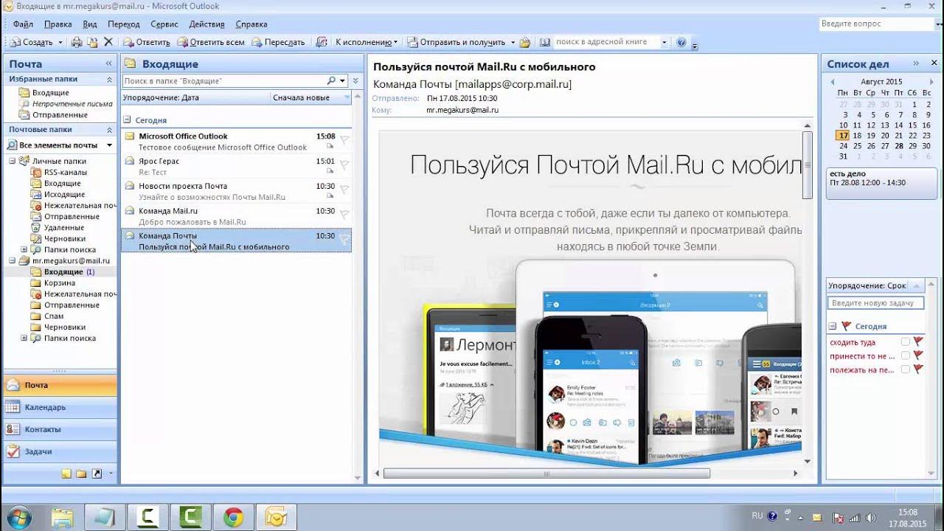Image resolution: width=944 pixels, height=531 pixels.
Task: Flag the selected Команда Почты message
Action: 344,239
